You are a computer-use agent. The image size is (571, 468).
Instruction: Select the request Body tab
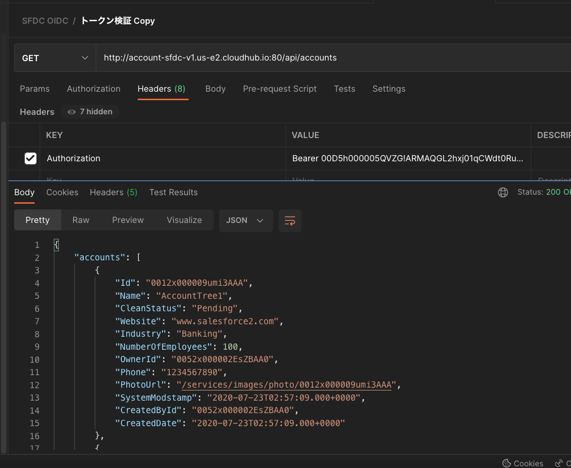pyautogui.click(x=215, y=89)
